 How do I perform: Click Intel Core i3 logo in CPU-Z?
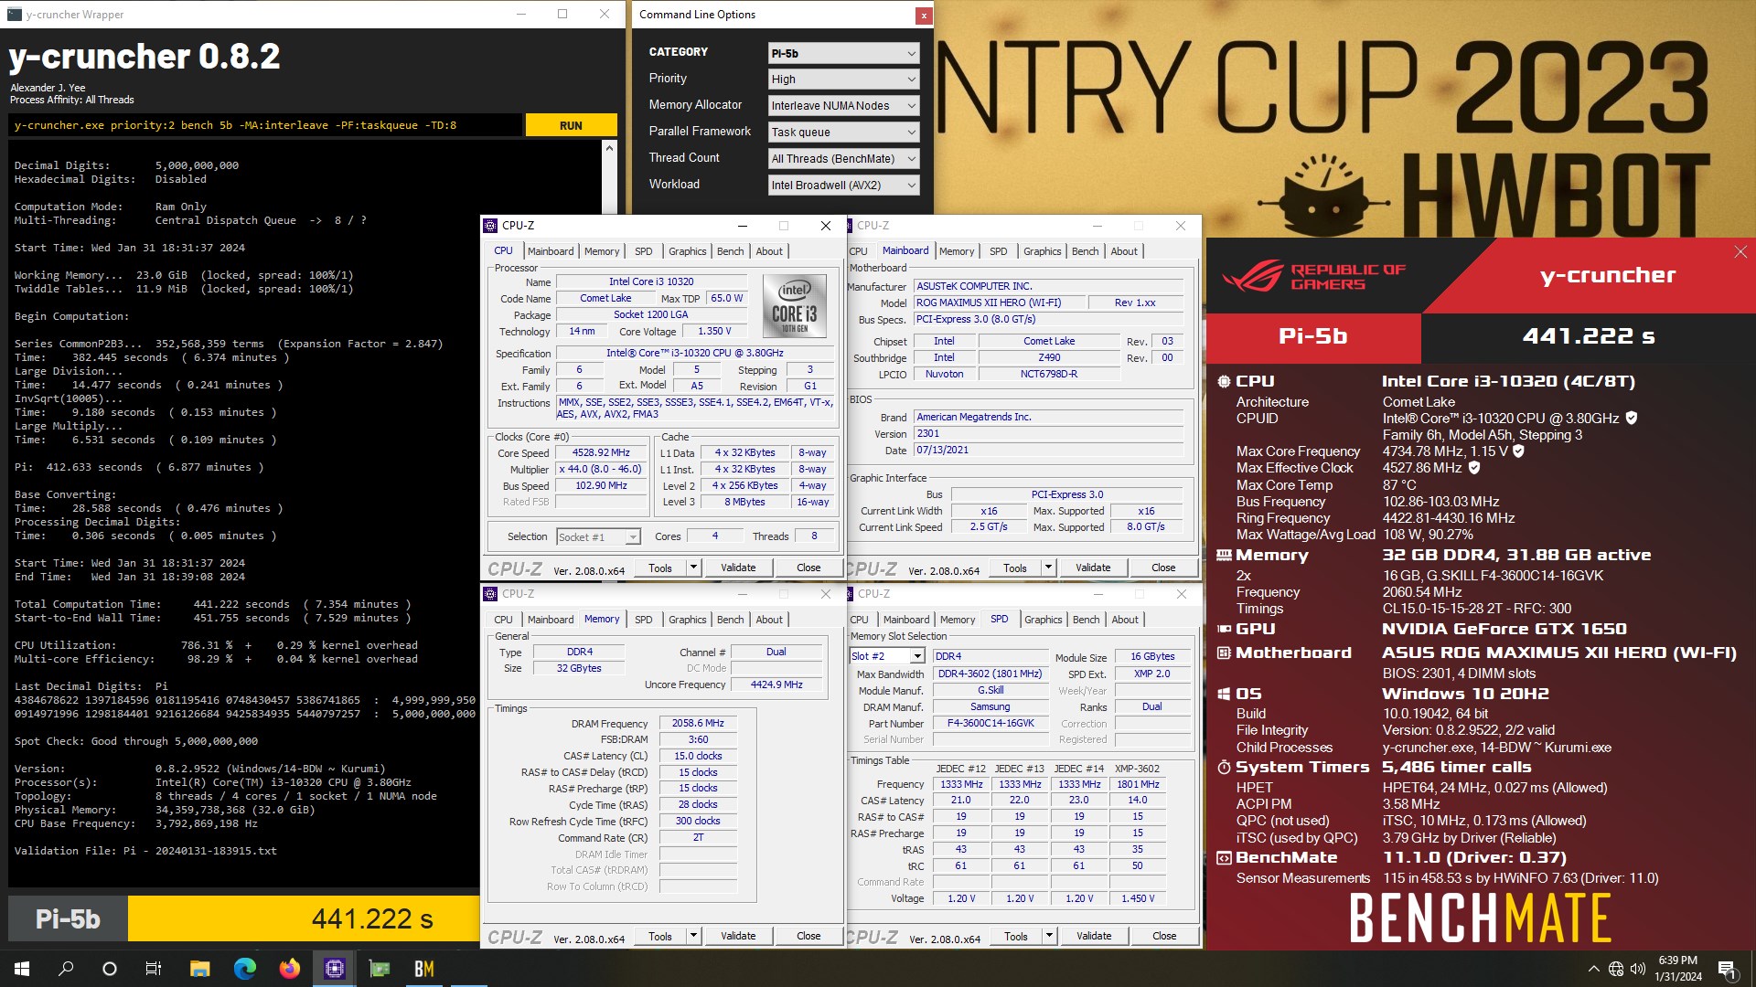pos(794,305)
